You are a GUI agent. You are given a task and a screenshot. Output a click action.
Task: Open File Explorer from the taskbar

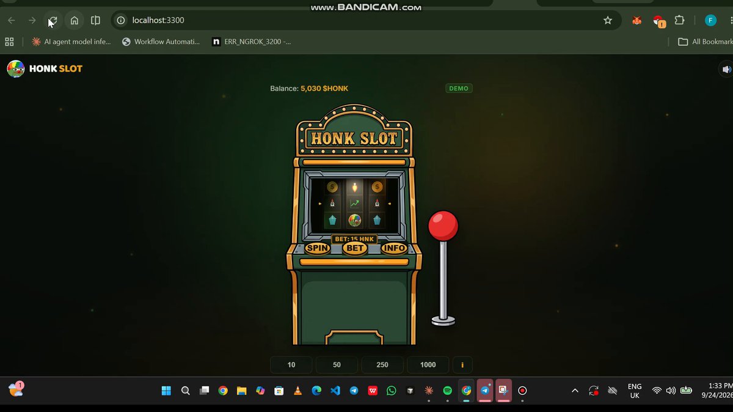pos(242,391)
